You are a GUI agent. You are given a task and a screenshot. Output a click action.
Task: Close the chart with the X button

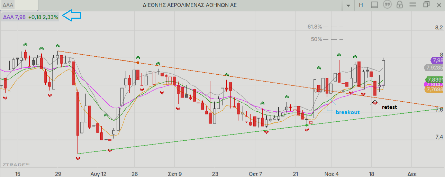(x=439, y=4)
